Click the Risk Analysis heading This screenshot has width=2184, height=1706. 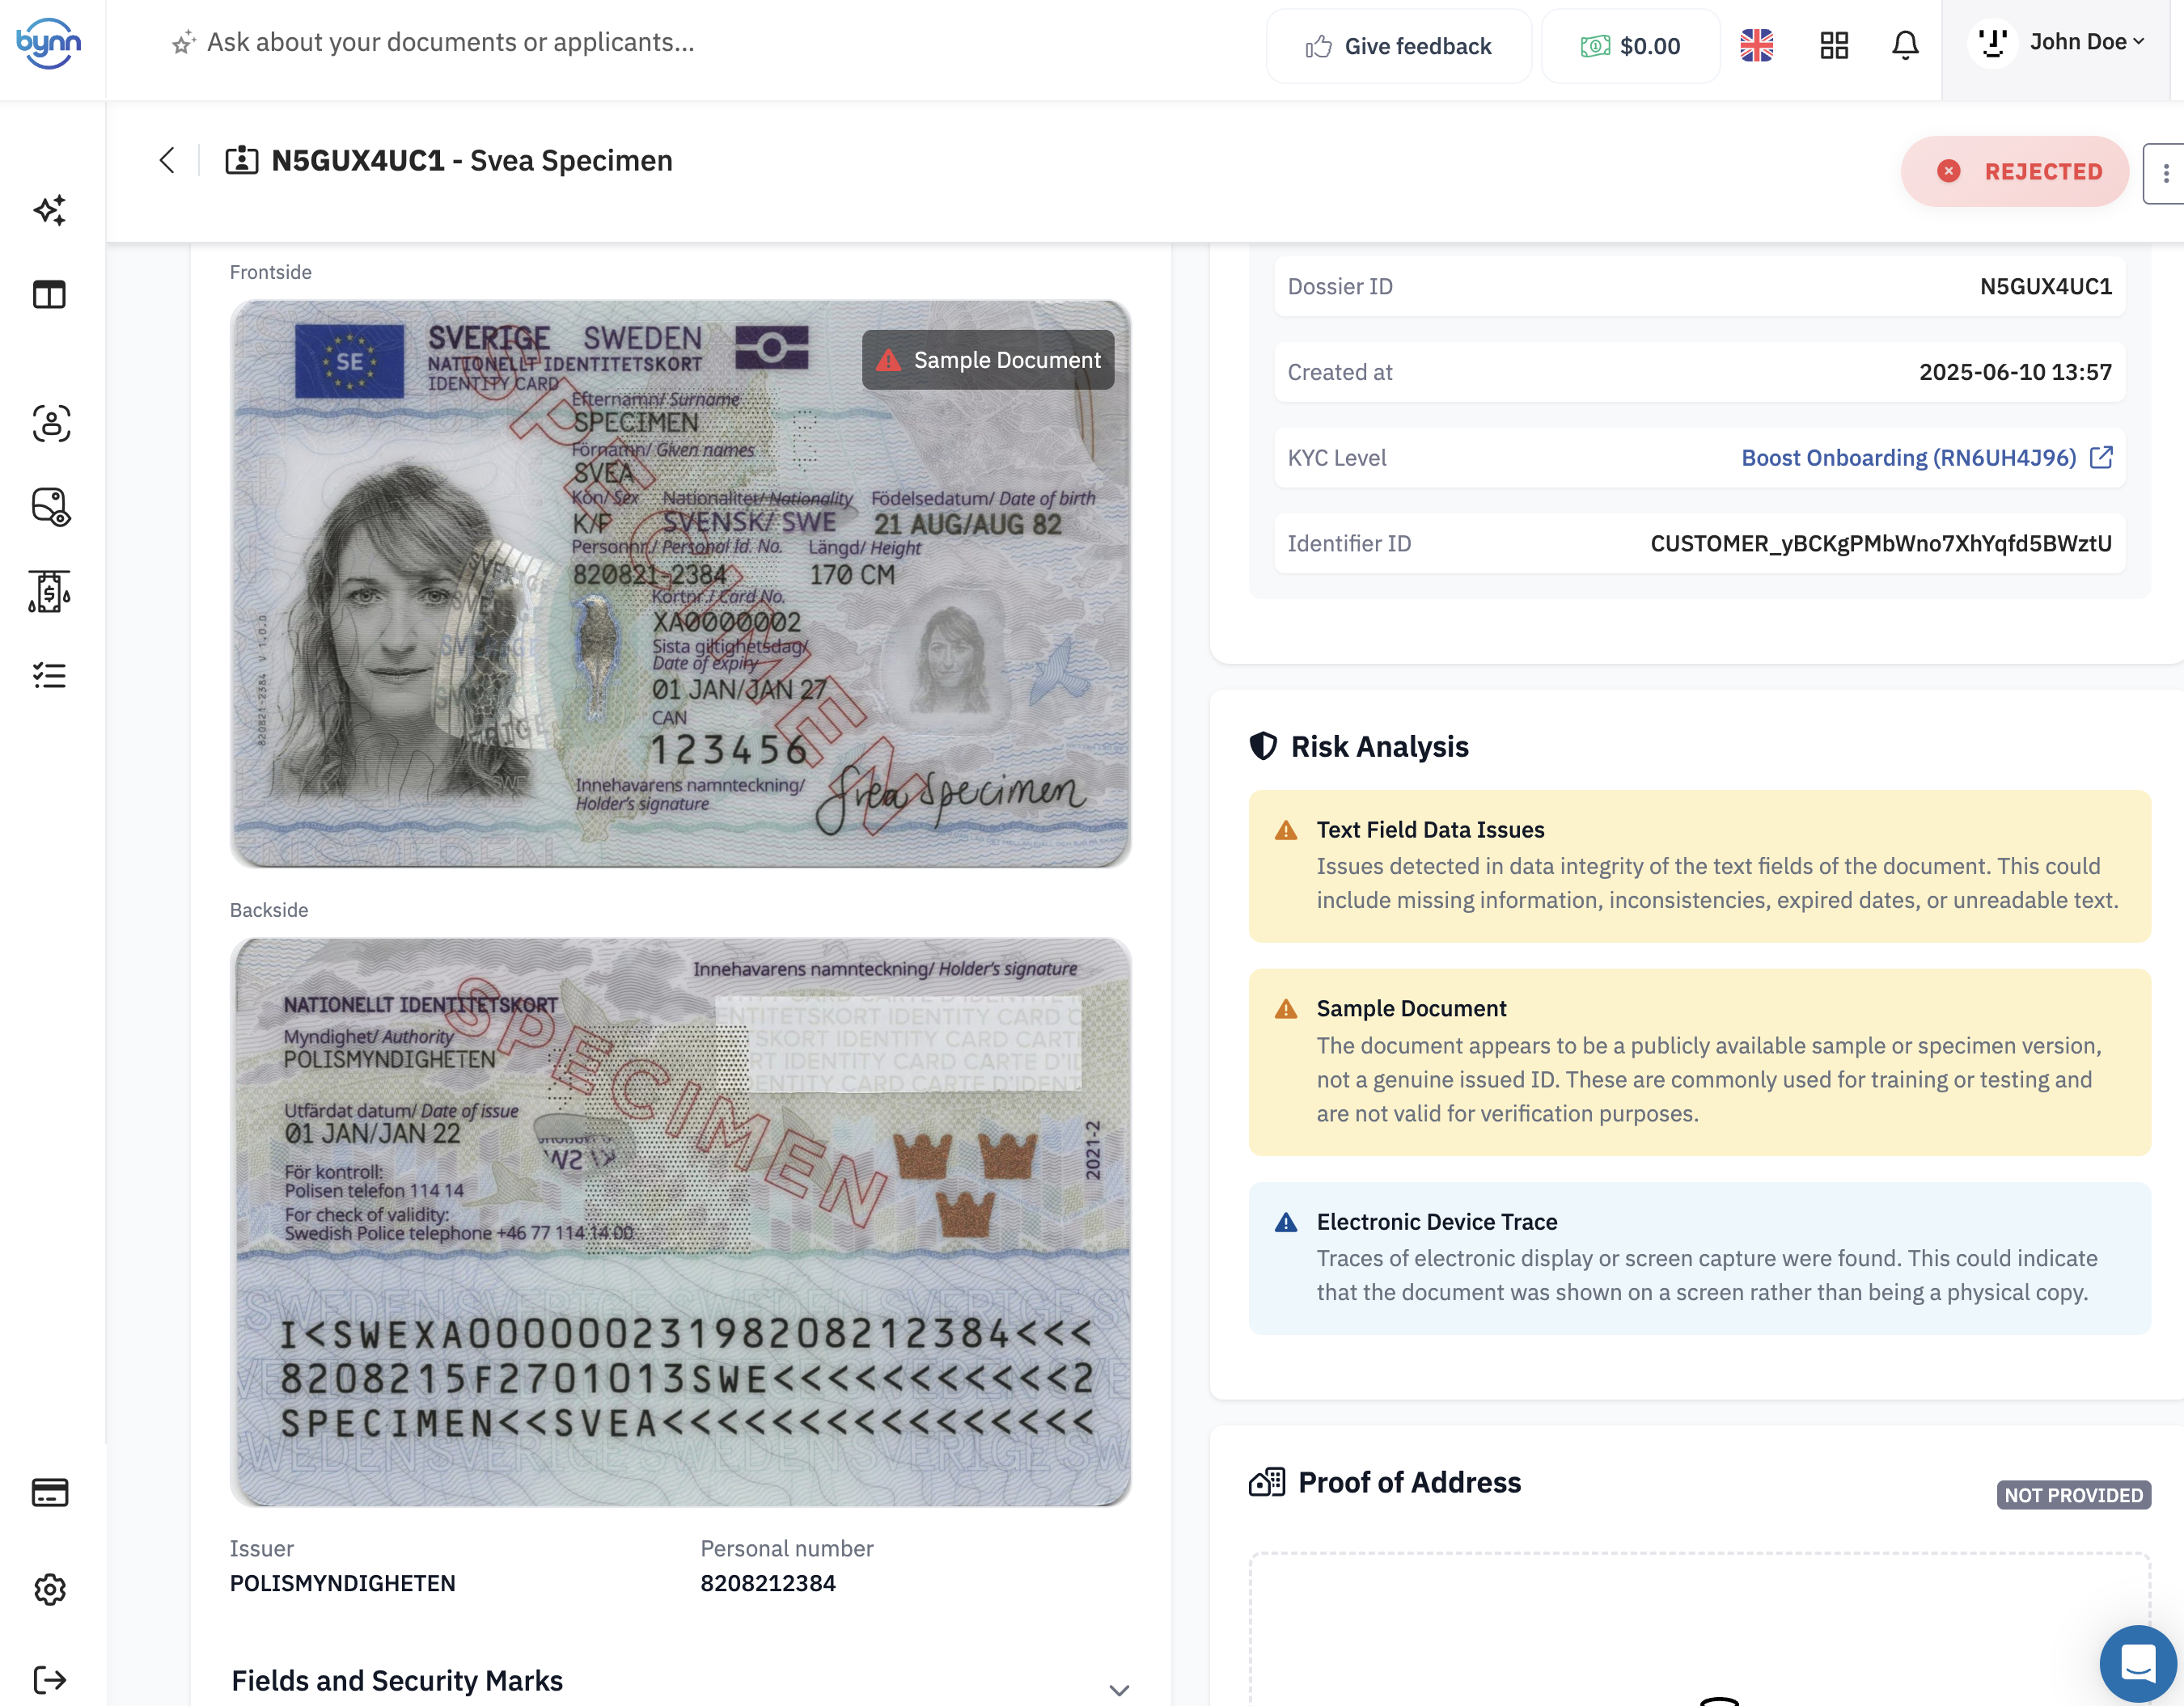(x=1379, y=746)
